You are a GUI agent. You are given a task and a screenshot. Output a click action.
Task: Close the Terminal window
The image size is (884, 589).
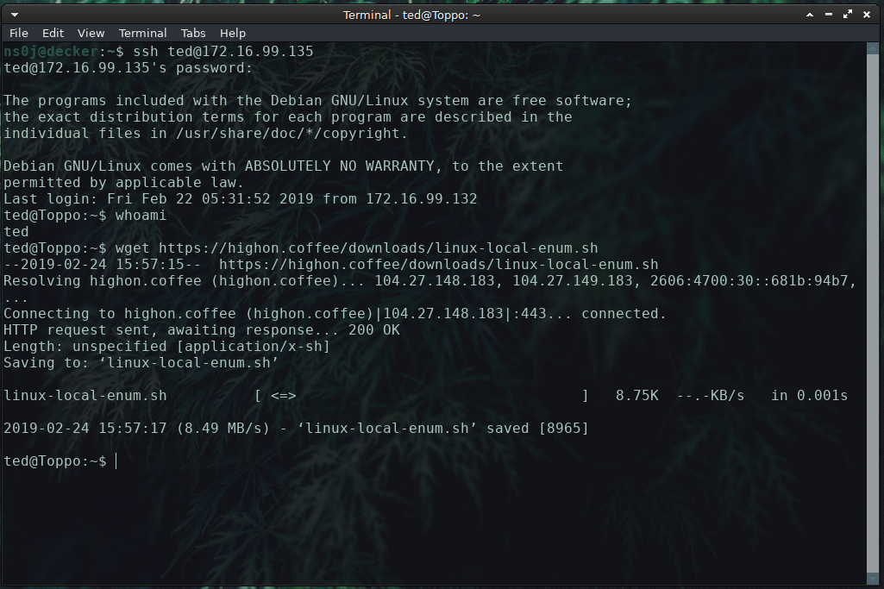coord(867,15)
